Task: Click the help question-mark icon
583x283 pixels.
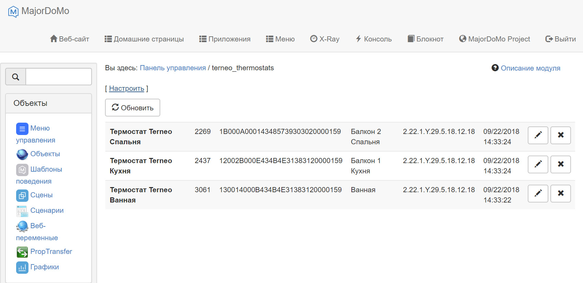Action: click(x=495, y=68)
